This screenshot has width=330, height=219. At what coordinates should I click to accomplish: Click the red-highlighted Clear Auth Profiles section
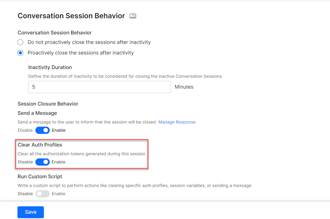coord(82,154)
